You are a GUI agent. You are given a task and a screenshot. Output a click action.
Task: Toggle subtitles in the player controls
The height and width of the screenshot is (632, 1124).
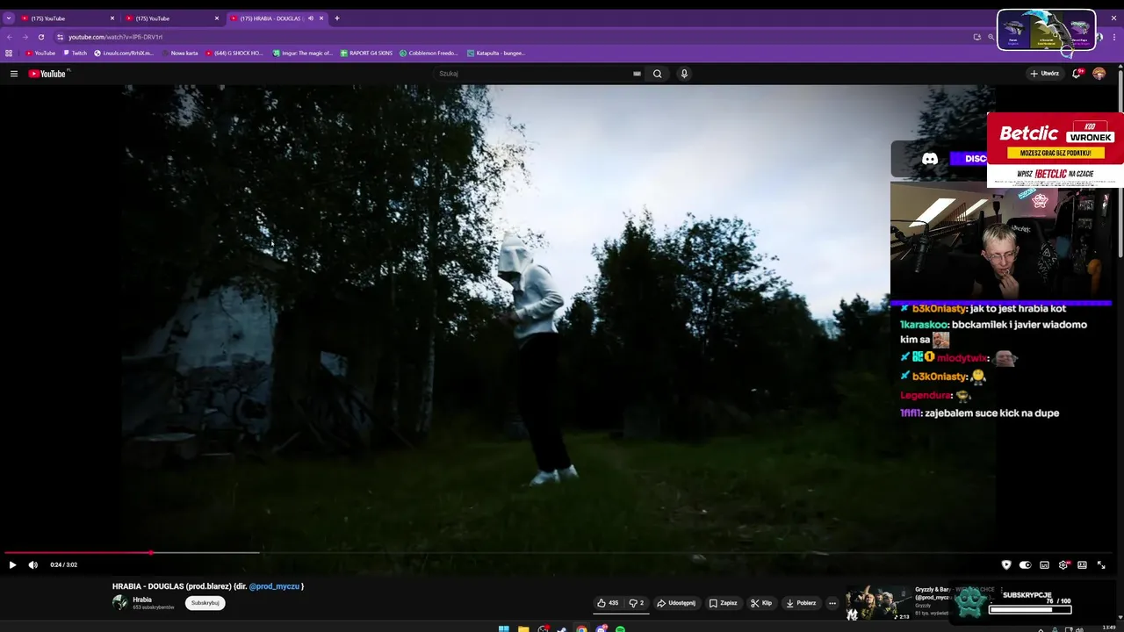click(x=1044, y=564)
